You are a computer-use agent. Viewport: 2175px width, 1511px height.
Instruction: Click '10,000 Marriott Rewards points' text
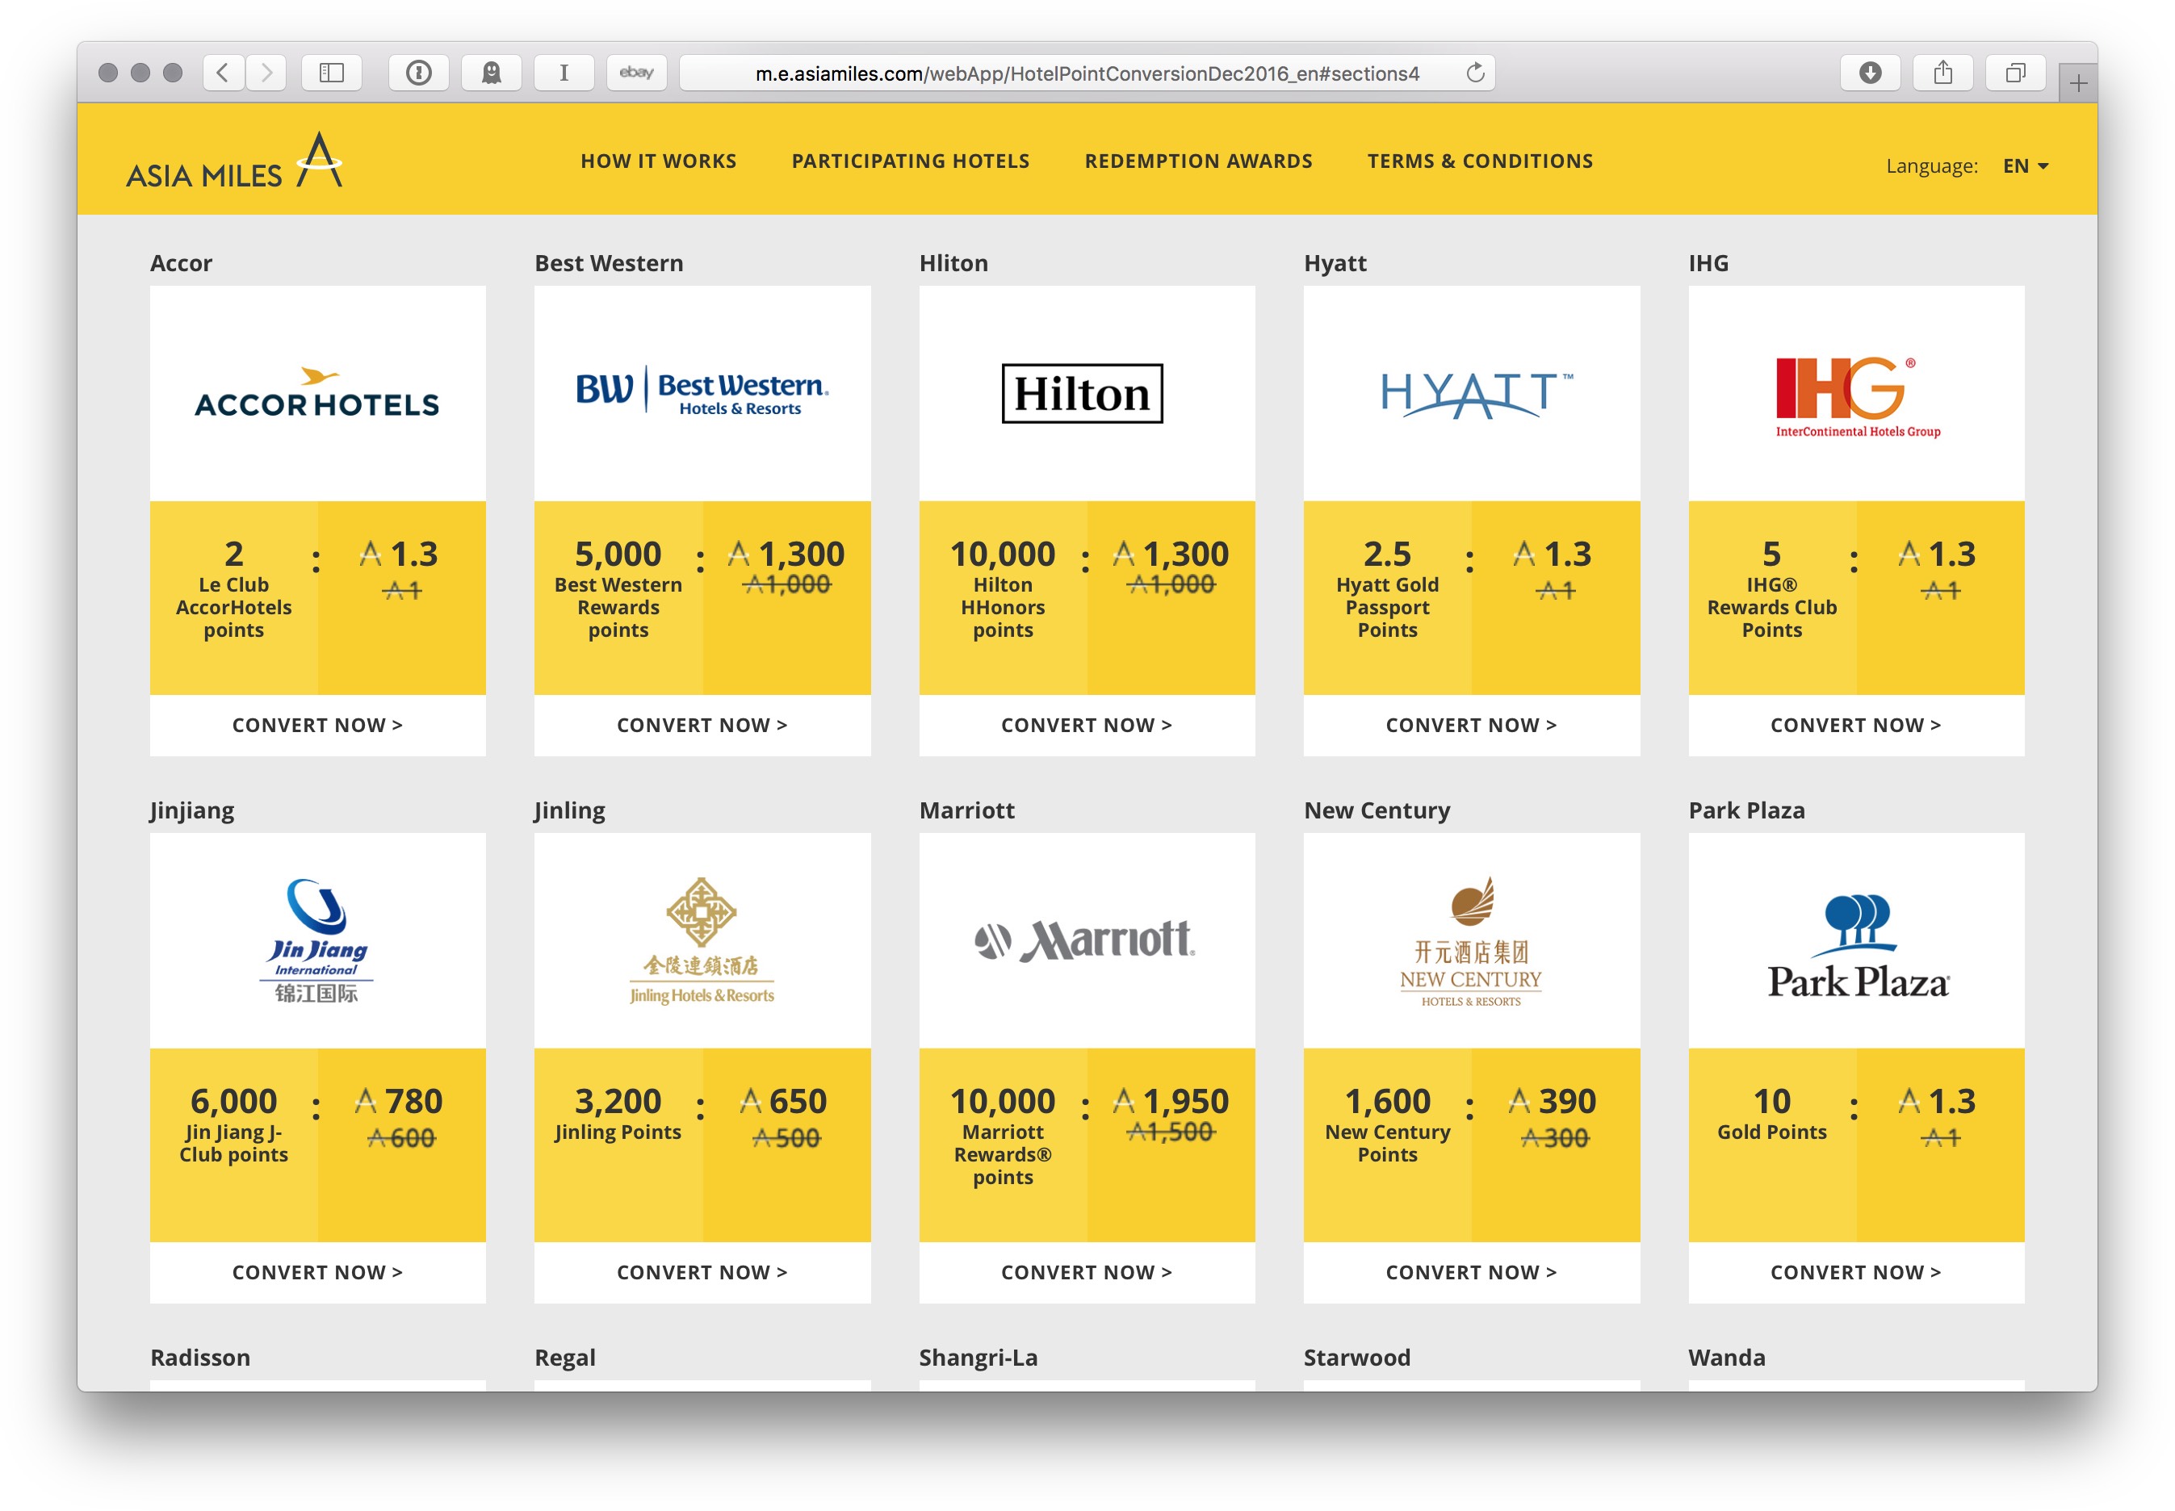click(x=1002, y=1137)
